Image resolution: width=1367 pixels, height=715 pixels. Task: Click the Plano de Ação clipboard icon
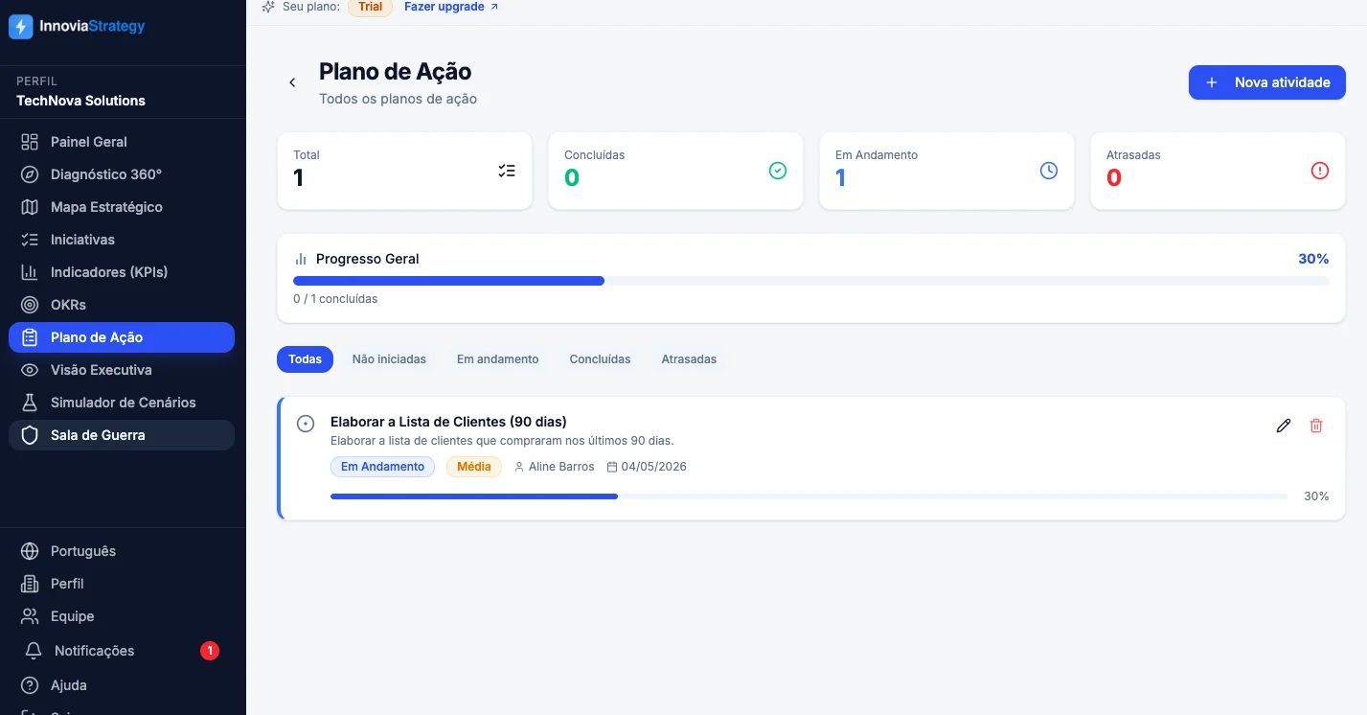[30, 337]
